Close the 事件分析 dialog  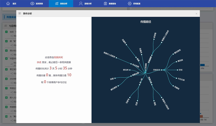pos(196,14)
